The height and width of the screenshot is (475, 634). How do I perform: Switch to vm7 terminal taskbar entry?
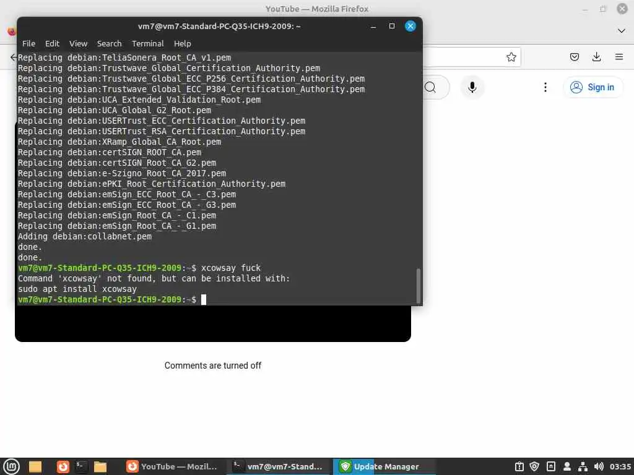pyautogui.click(x=278, y=466)
